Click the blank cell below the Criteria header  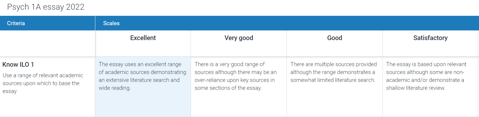click(47, 43)
